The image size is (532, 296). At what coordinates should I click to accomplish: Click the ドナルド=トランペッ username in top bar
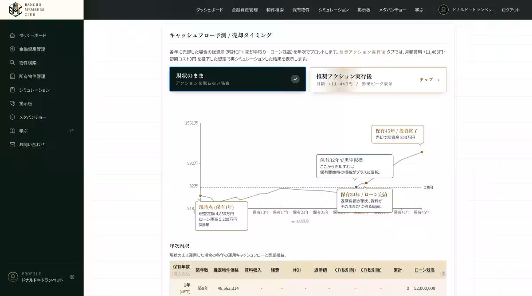pos(473,10)
